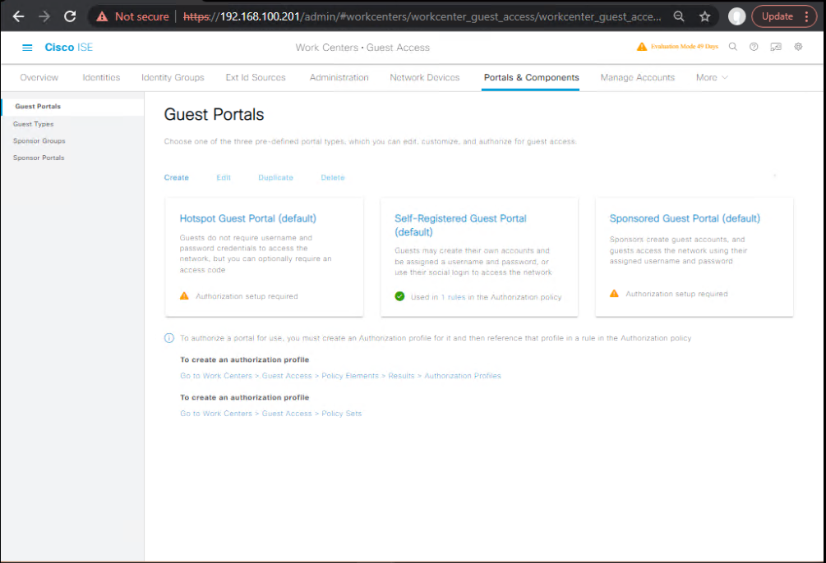Switch to the Ext Id Sources tab
Screen dimensions: 826x563
point(256,77)
